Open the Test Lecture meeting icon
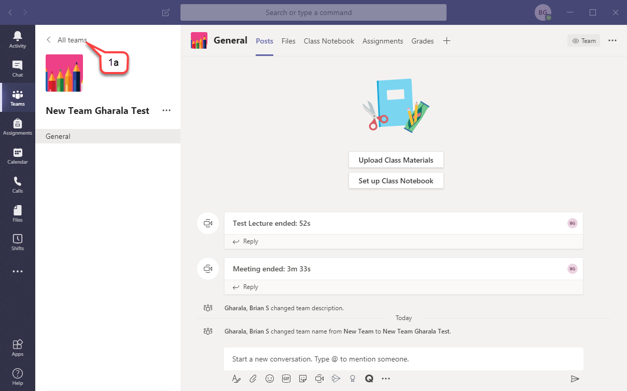This screenshot has width=627, height=391. coord(208,223)
